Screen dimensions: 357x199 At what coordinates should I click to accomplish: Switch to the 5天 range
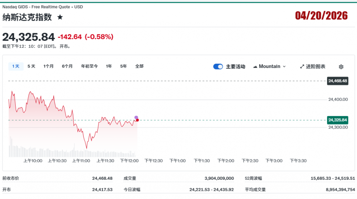31,66
